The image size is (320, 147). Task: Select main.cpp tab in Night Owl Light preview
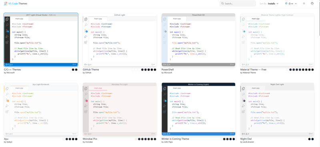tap(256, 88)
